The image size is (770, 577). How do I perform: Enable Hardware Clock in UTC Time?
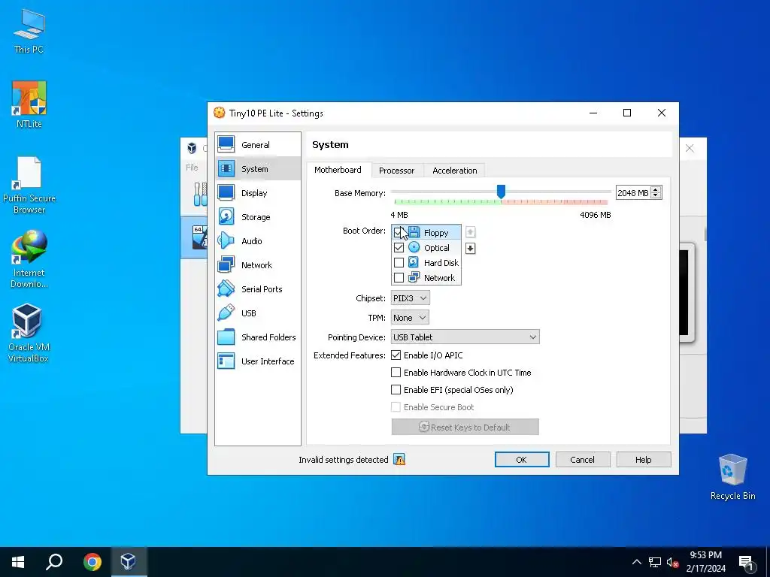click(x=396, y=373)
